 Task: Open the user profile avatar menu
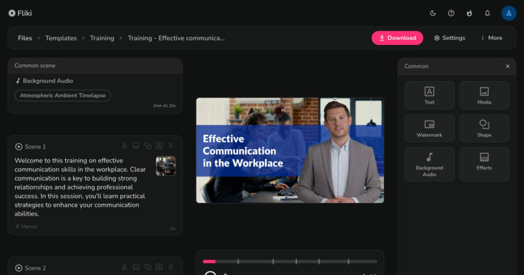509,13
